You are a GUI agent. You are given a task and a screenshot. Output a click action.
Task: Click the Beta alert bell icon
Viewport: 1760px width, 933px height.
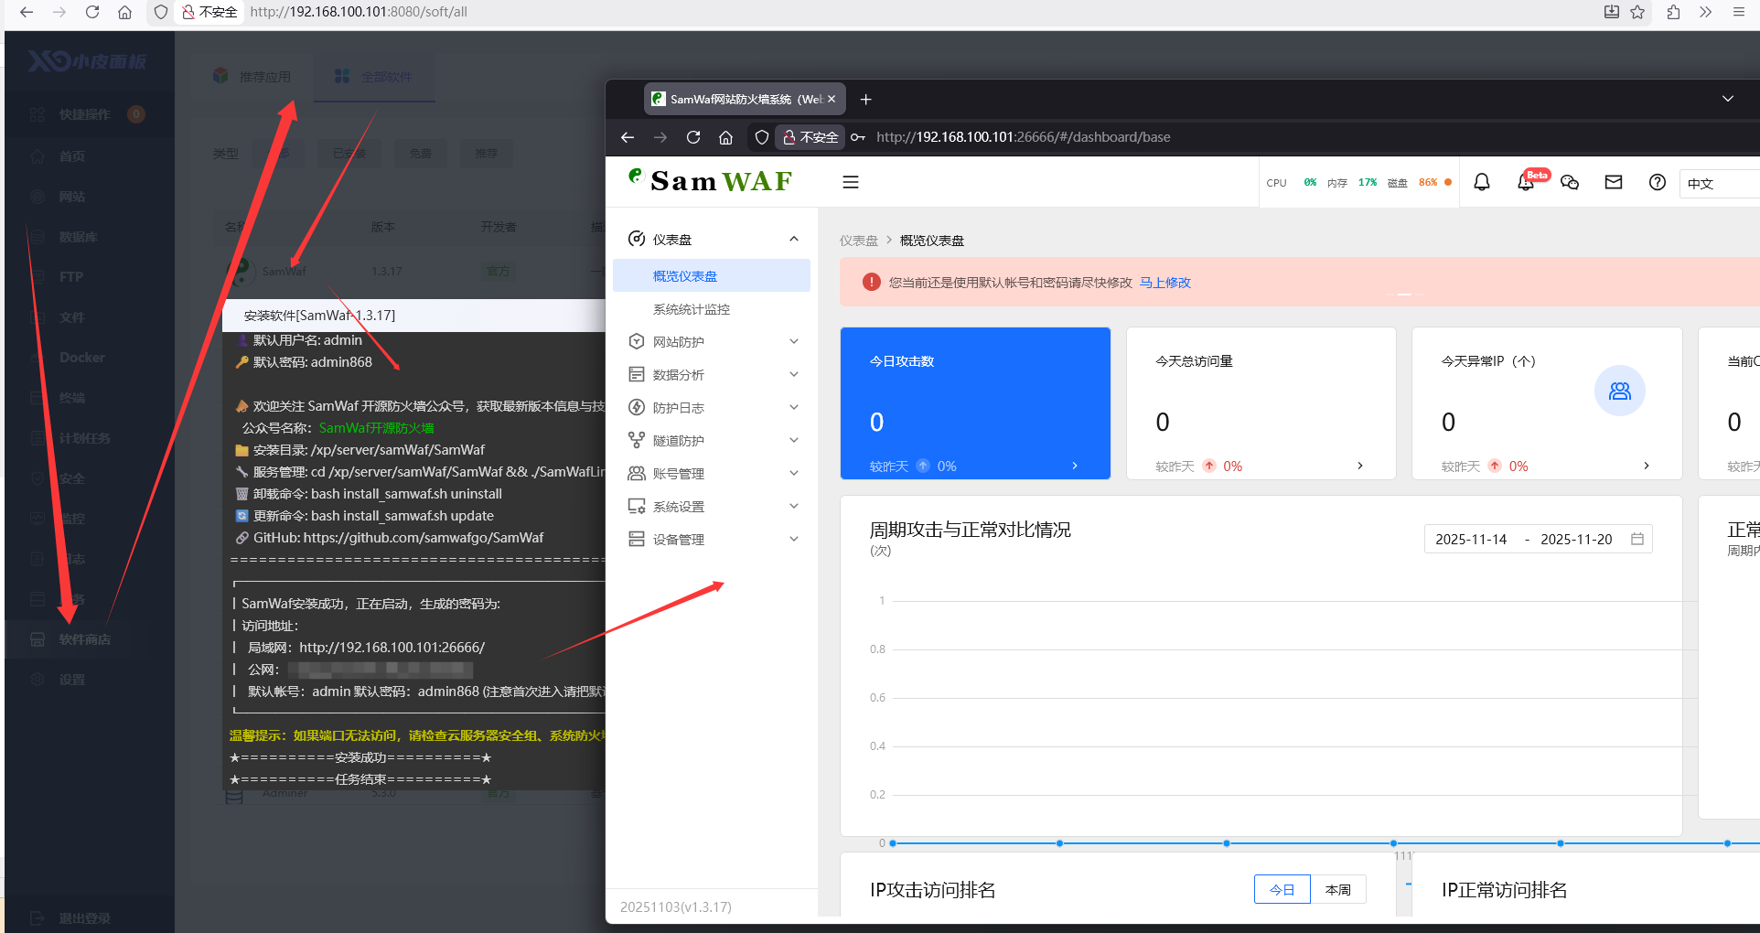coord(1526,182)
